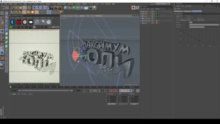The width and height of the screenshot is (220, 124).
Task: Toggle X axis lock
Action: [x=34, y=8]
